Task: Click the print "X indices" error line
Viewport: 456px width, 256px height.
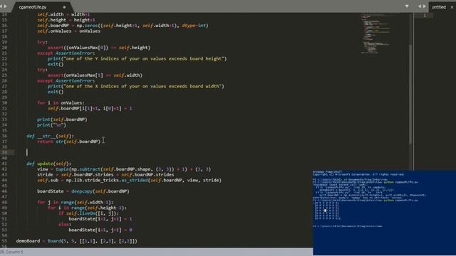Action: pyautogui.click(x=136, y=86)
